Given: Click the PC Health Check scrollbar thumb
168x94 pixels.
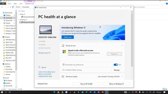Looking at the screenshot, I should click(132, 40).
